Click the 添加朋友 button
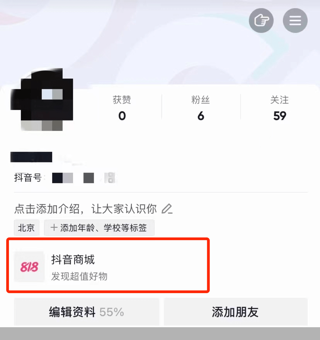The image size is (320, 340). pos(236,312)
